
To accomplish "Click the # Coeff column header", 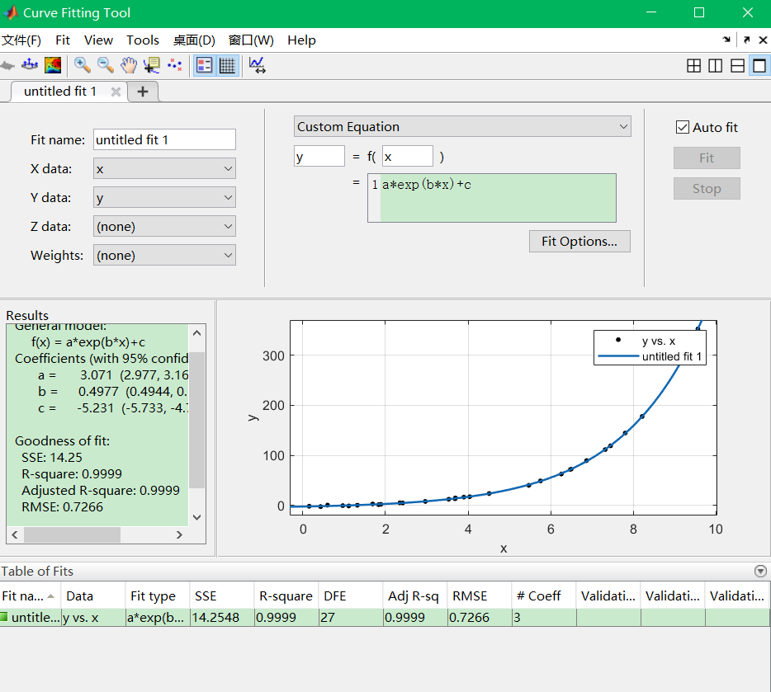I will tap(544, 595).
